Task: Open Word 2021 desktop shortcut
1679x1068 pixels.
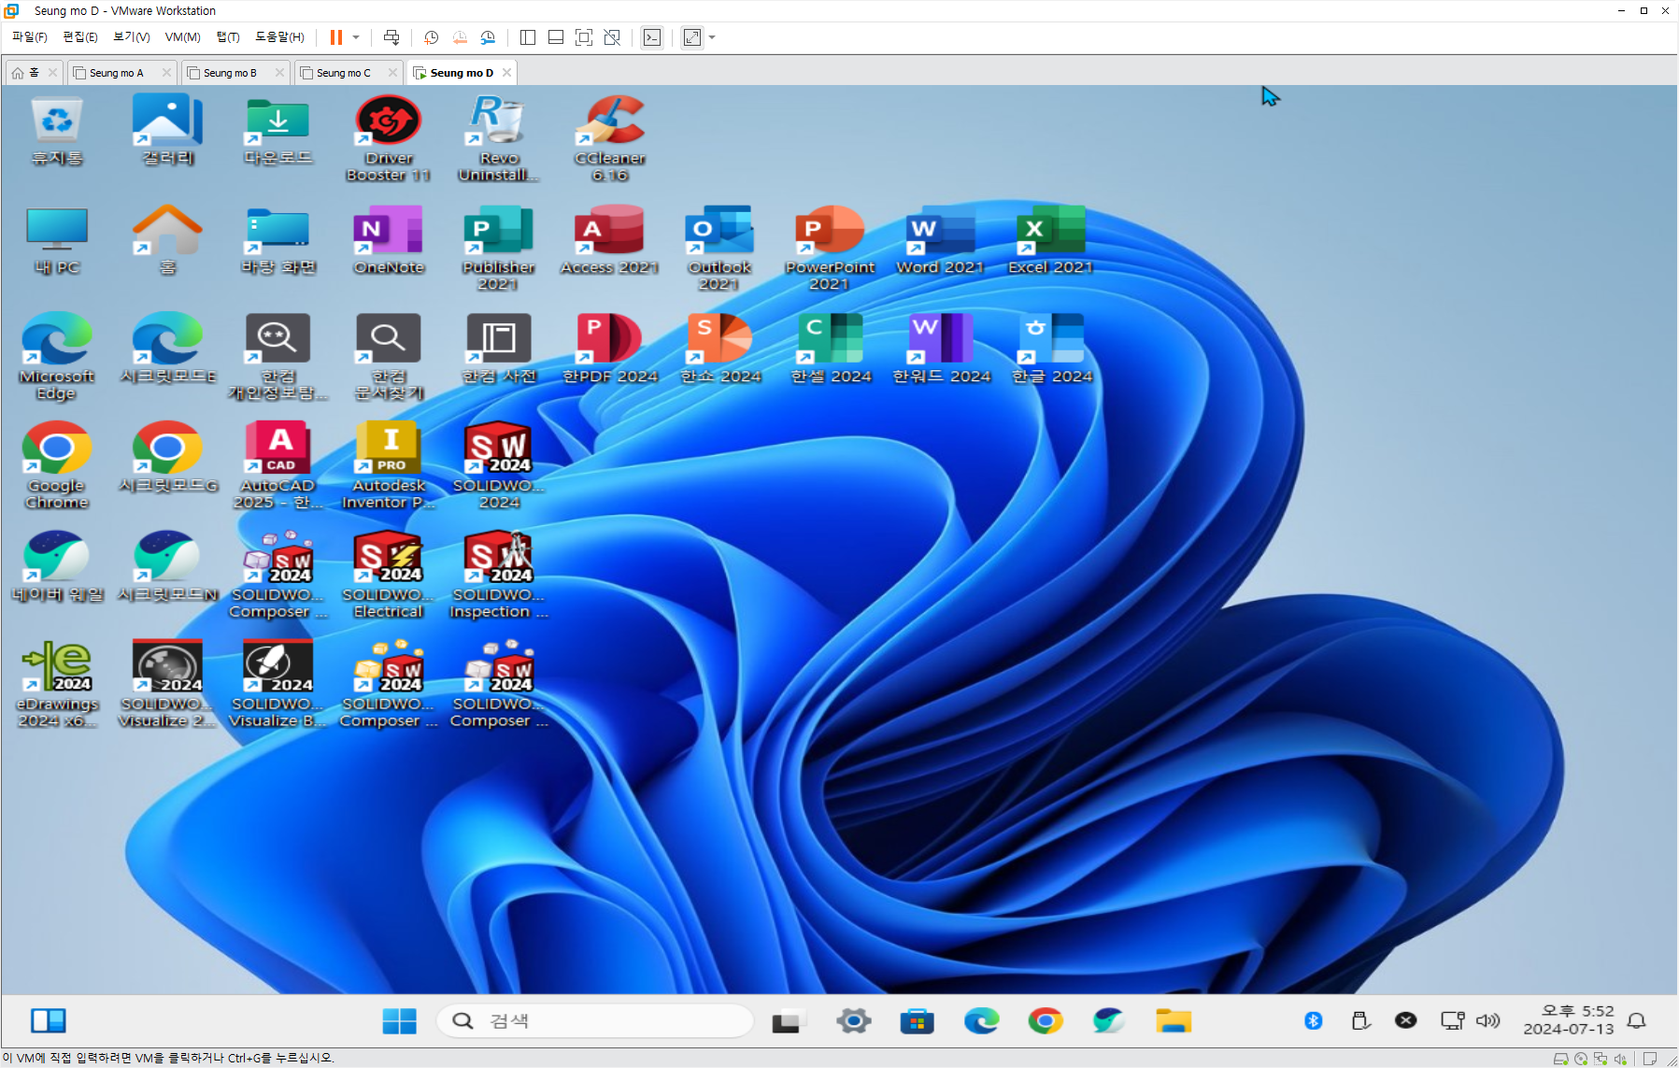Action: pyautogui.click(x=940, y=240)
